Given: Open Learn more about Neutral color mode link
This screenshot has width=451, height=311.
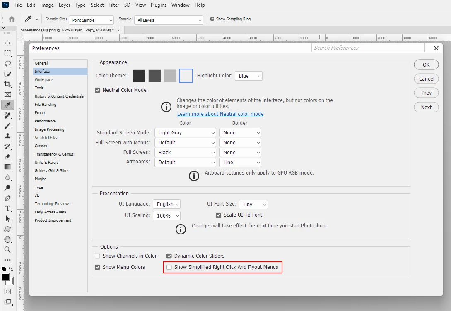Looking at the screenshot, I should 220,114.
